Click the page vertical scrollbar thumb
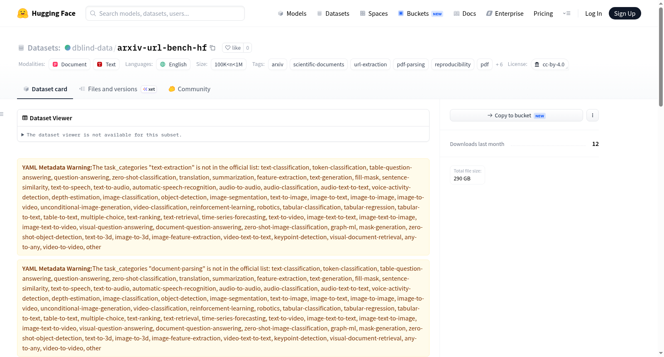The width and height of the screenshot is (664, 357). tap(661, 56)
